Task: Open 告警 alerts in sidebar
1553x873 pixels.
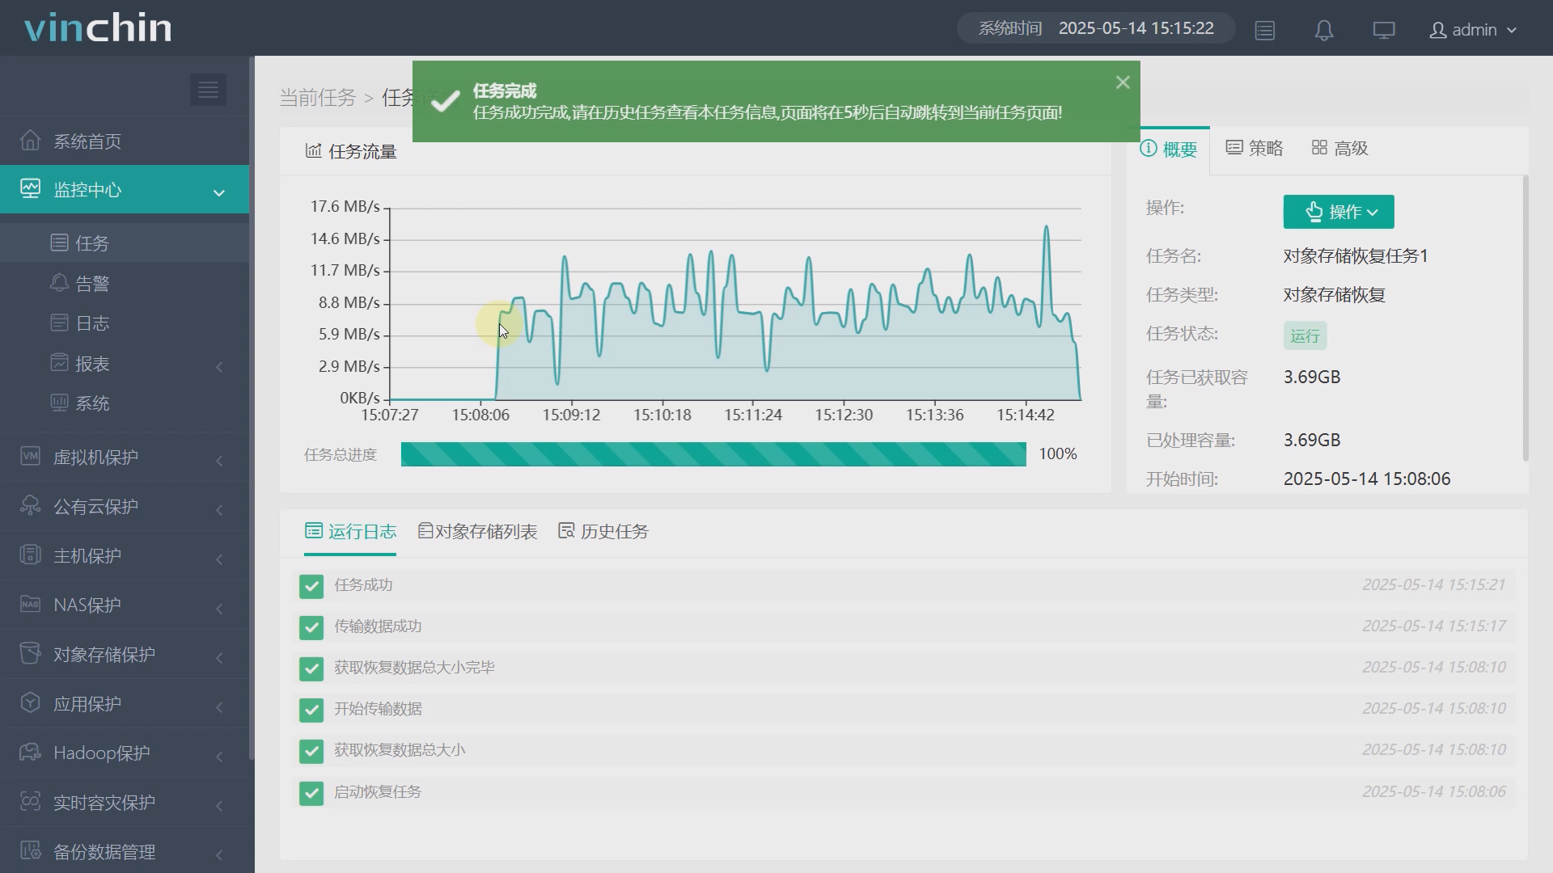Action: (91, 284)
